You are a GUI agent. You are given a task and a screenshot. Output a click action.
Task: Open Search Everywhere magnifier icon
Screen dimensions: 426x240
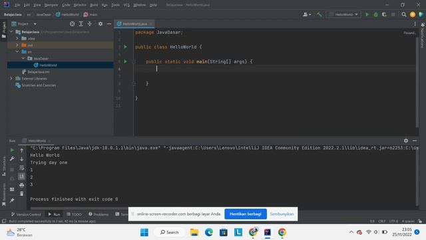pyautogui.click(x=404, y=15)
